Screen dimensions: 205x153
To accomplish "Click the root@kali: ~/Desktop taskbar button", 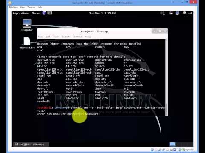I will pyautogui.click(x=31, y=144).
